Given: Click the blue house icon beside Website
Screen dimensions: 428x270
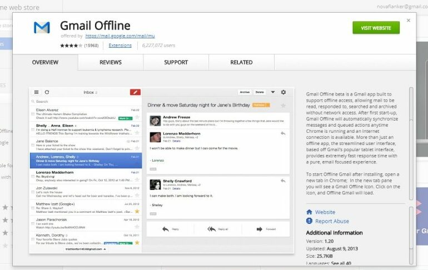Looking at the screenshot, I should pos(309,212).
